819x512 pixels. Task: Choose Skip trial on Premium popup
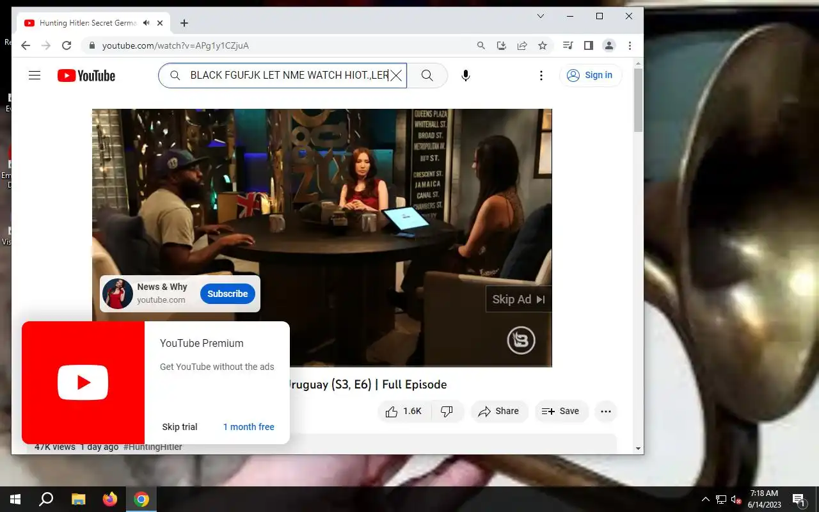pyautogui.click(x=180, y=427)
